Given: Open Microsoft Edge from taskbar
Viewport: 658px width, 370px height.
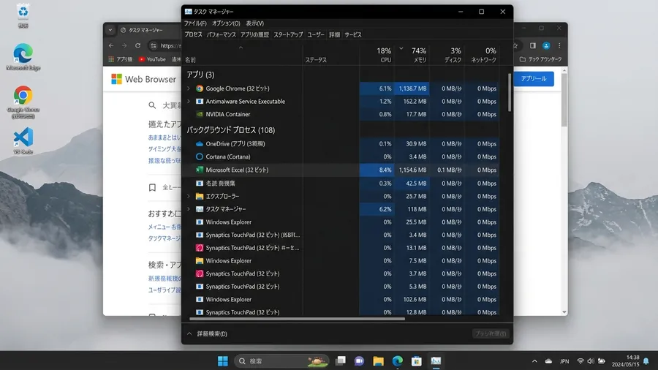Looking at the screenshot, I should 398,360.
